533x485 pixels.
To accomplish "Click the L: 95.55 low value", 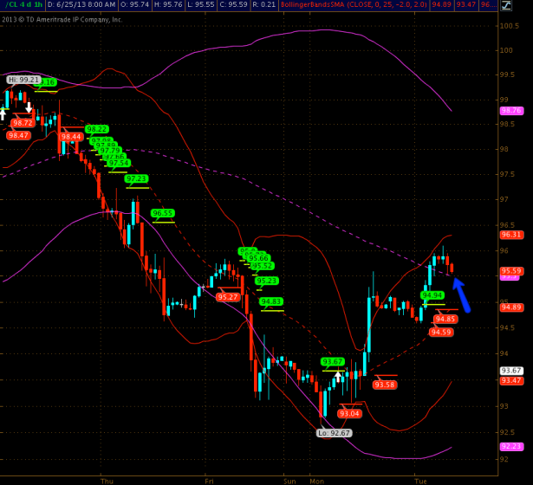I will click(x=202, y=4).
